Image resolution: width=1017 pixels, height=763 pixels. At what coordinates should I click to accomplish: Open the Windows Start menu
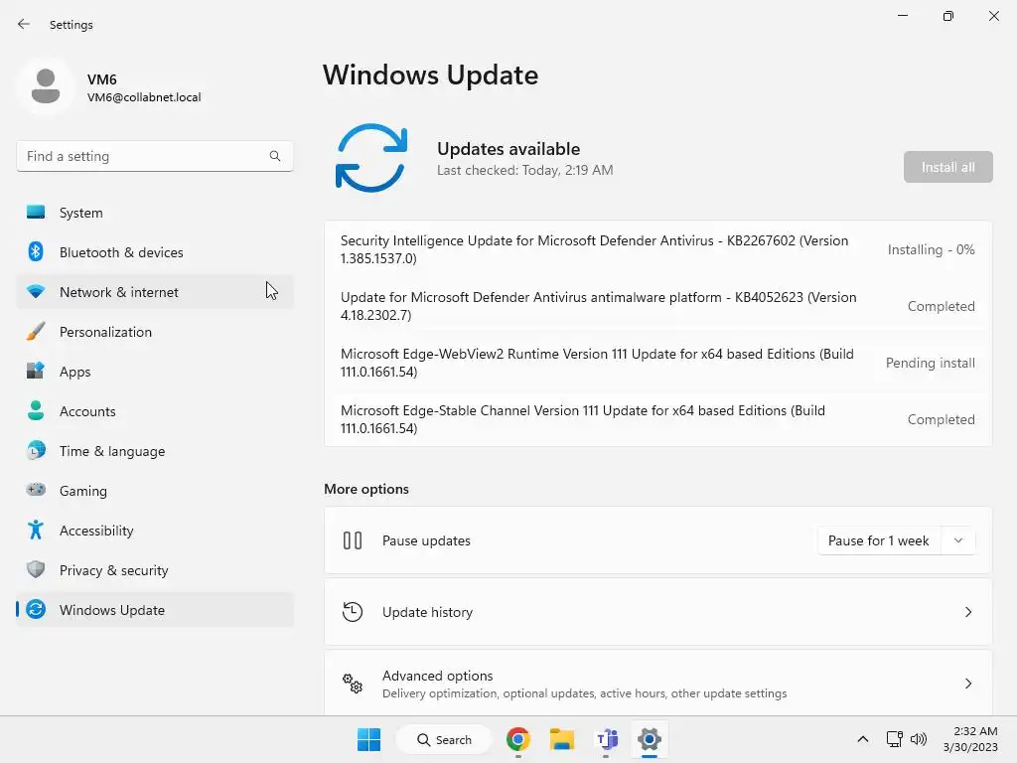click(x=369, y=739)
